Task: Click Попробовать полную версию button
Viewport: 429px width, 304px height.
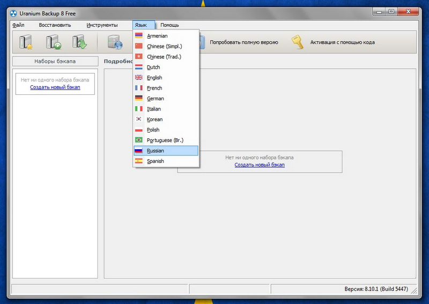Action: (243, 42)
